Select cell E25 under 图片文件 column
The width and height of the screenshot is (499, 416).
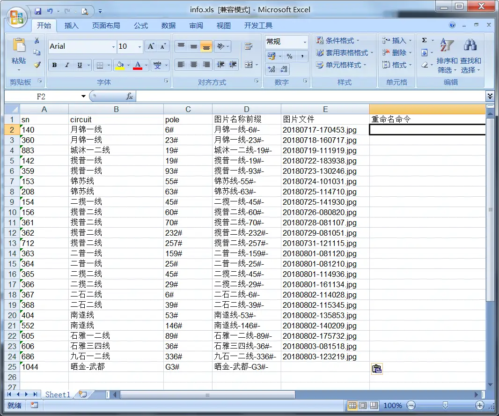pos(325,367)
